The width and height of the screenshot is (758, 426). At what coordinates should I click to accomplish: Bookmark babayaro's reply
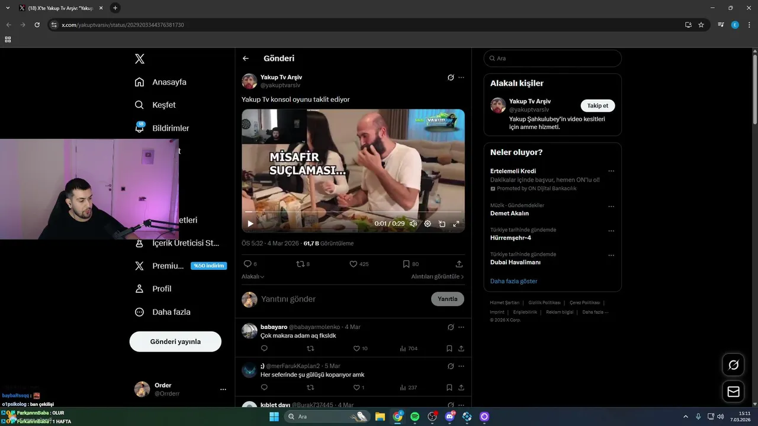coord(449,348)
